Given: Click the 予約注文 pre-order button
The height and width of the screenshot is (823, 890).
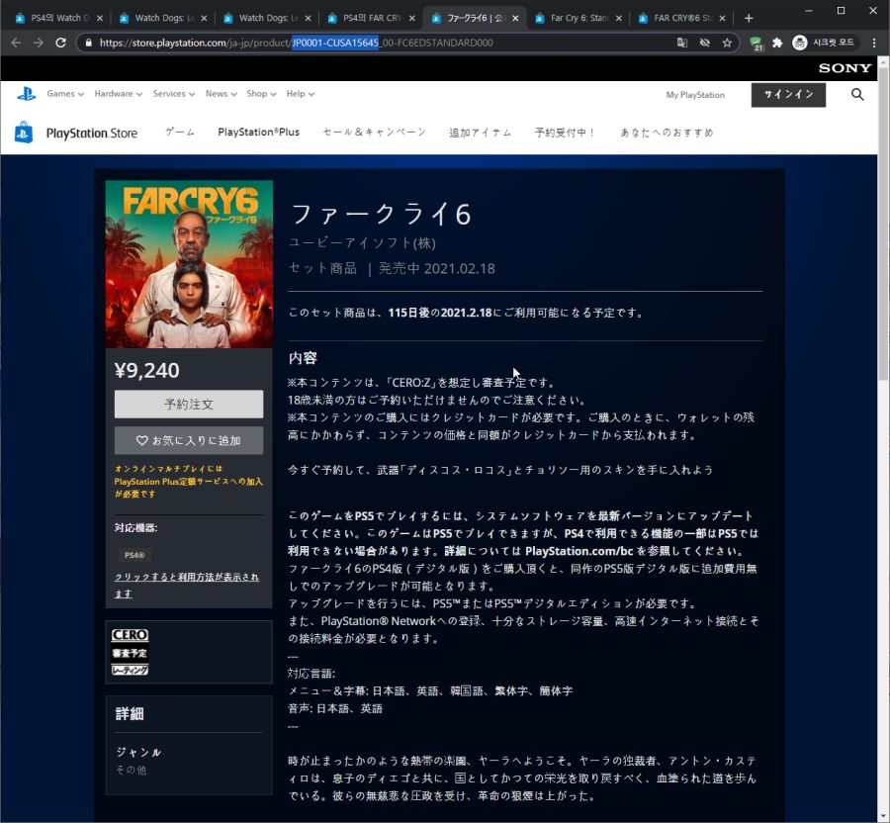Looking at the screenshot, I should pos(189,405).
